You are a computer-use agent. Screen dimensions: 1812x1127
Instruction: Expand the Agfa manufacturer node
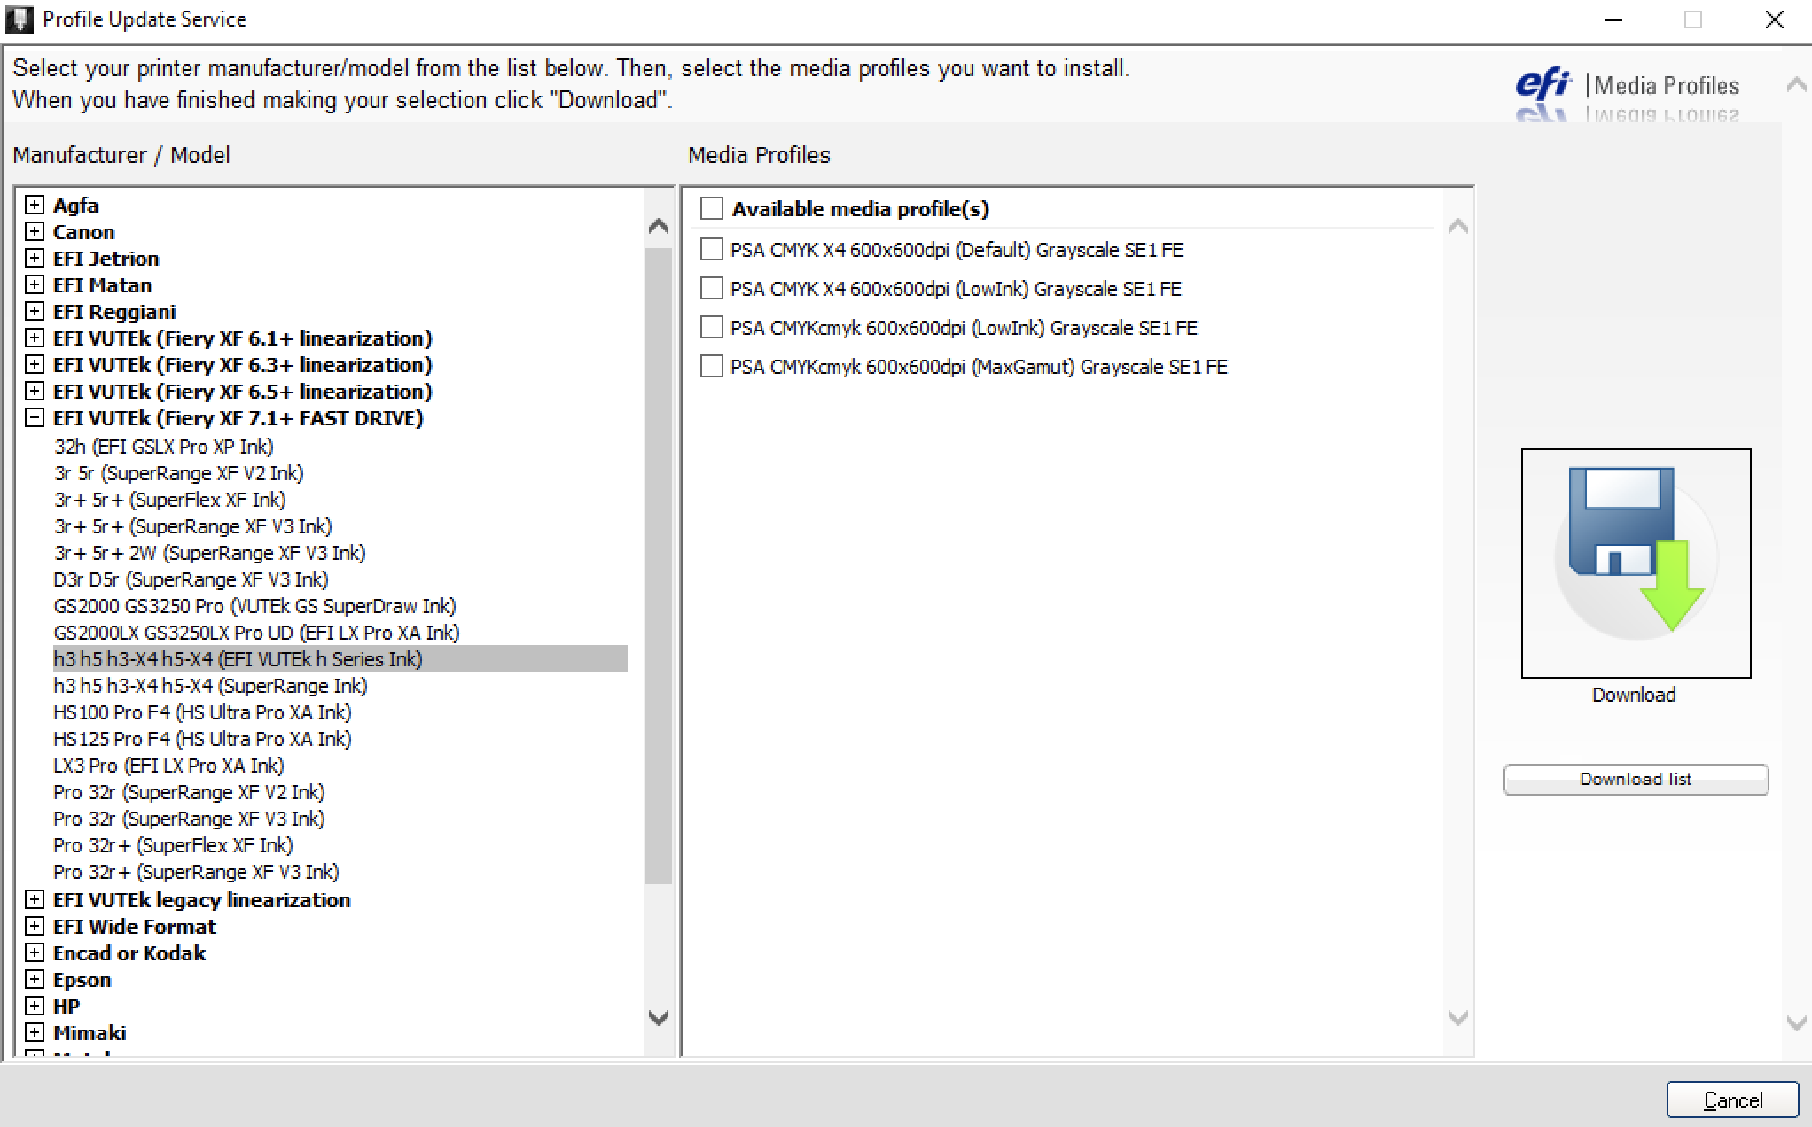35,205
